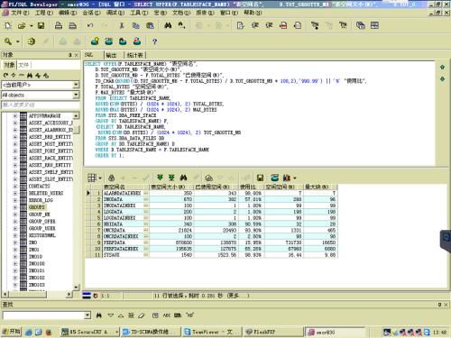Click binoculars icon in object browser toolbar
Viewport: 451px width, 338px height.
pyautogui.click(x=30, y=75)
